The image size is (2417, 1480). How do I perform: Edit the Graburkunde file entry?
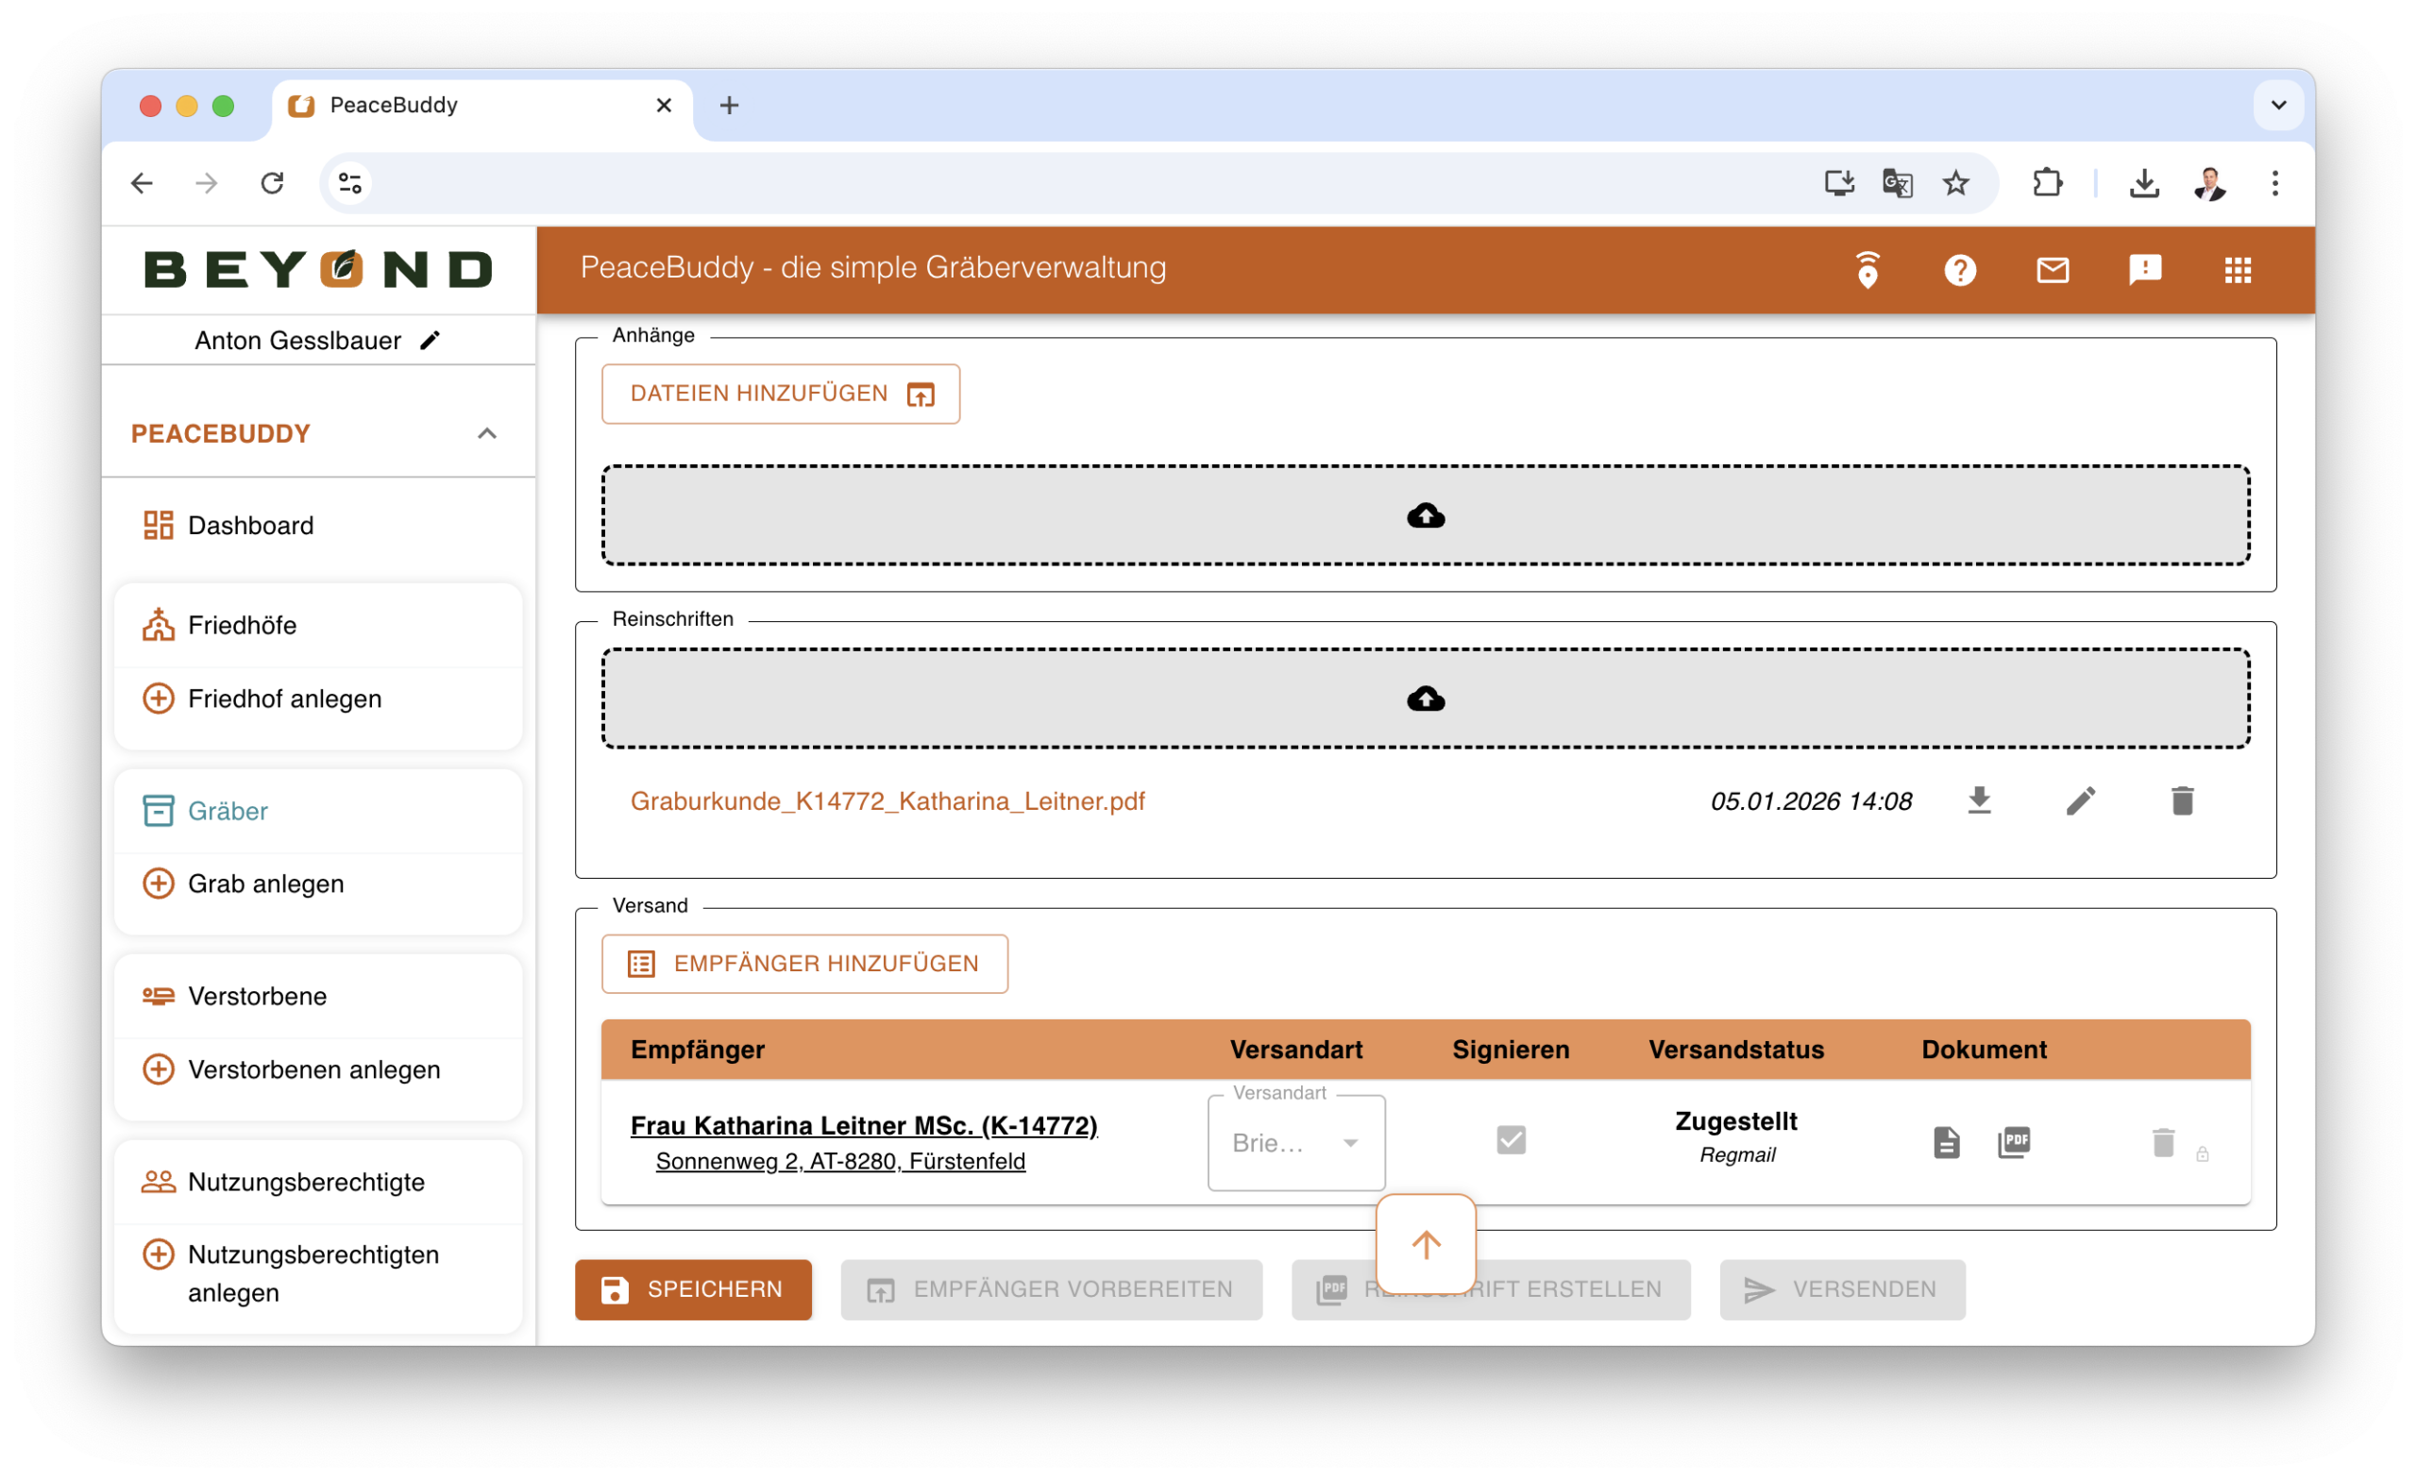coord(2081,800)
